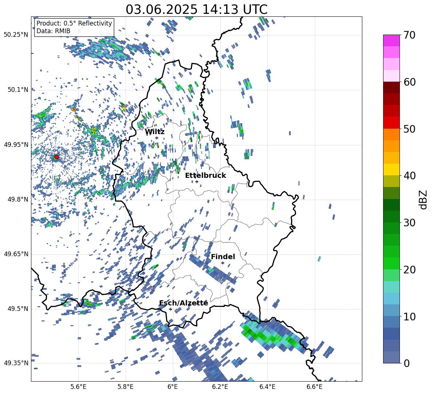The height and width of the screenshot is (394, 432).
Task: Click the 49.8°N latitude label
Action: (x=18, y=199)
